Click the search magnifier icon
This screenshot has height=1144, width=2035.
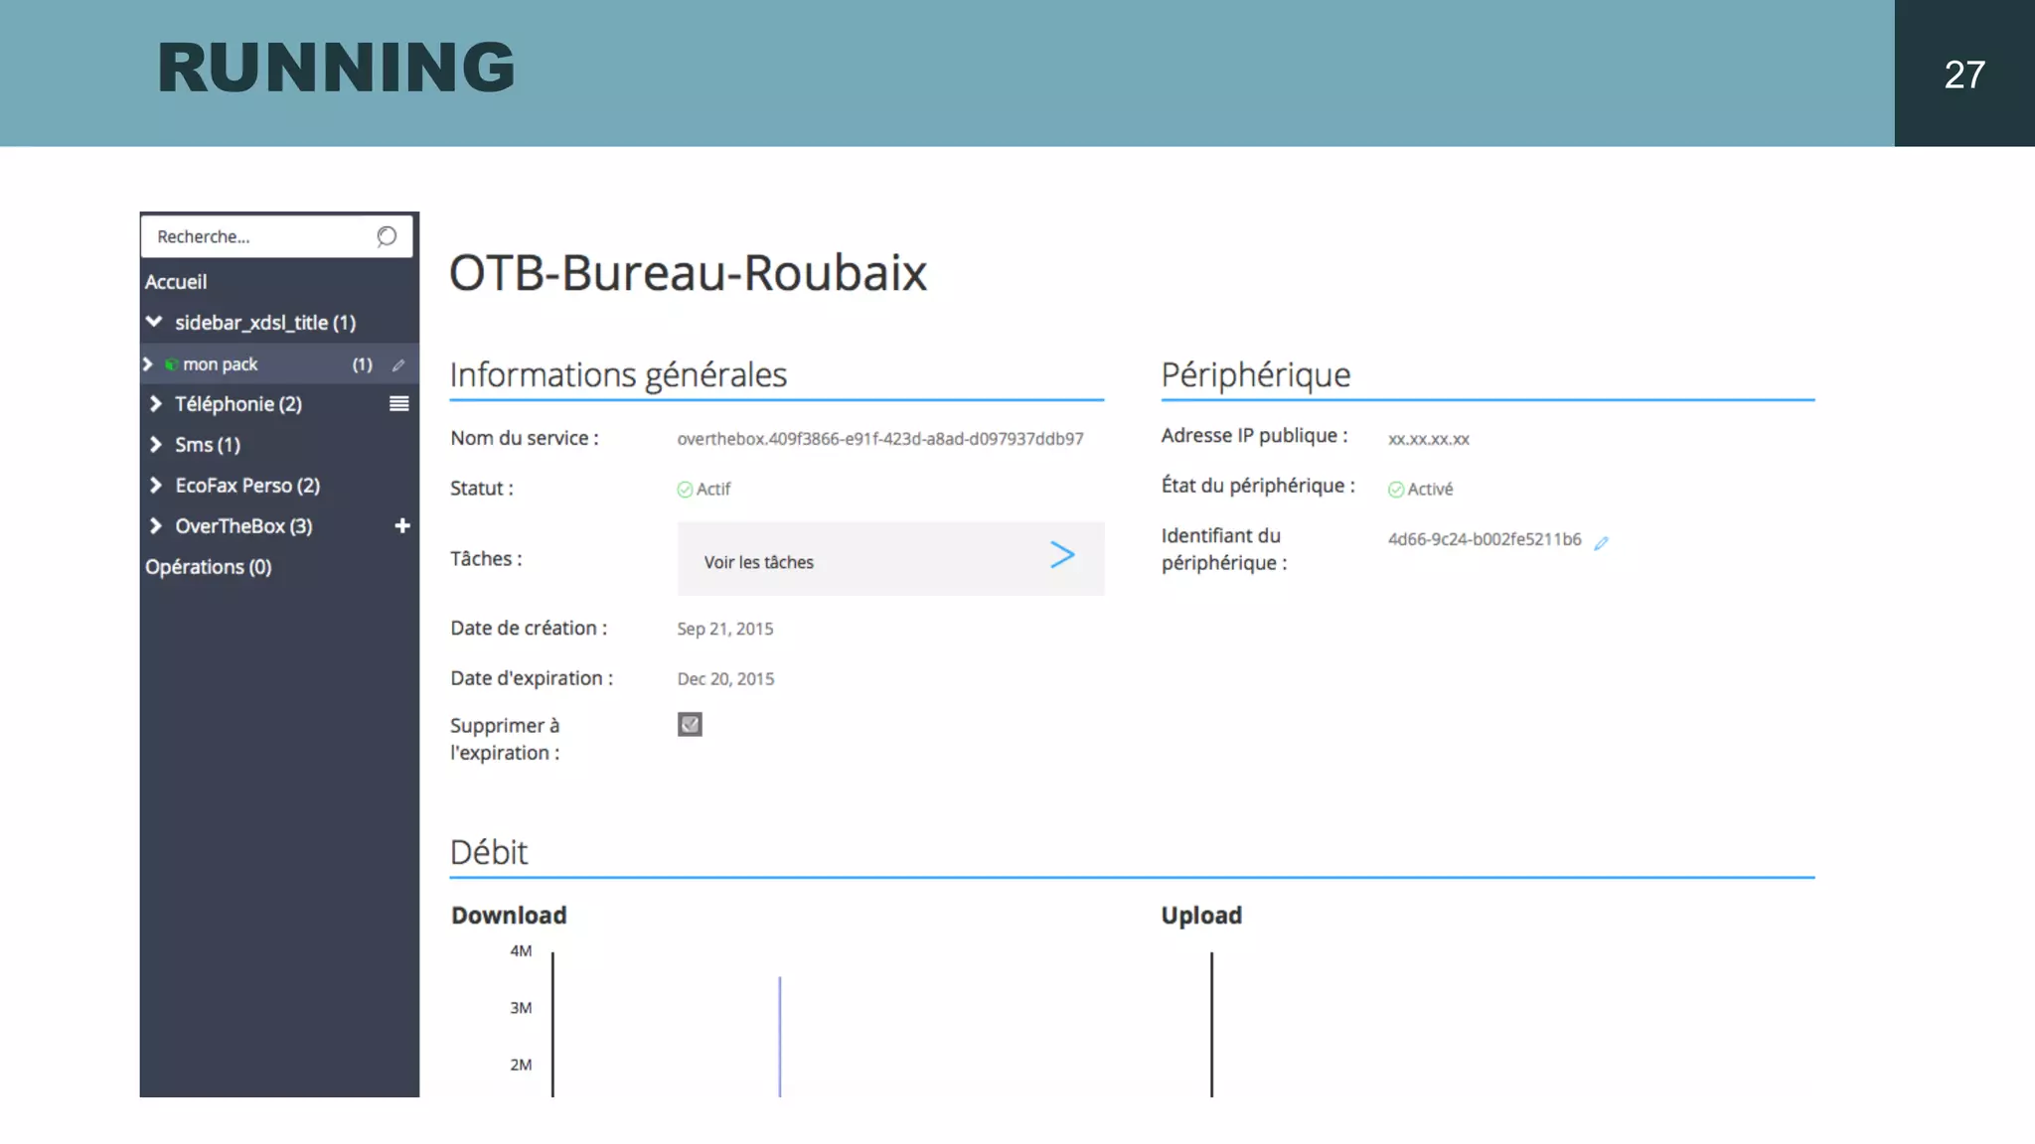pyautogui.click(x=387, y=236)
